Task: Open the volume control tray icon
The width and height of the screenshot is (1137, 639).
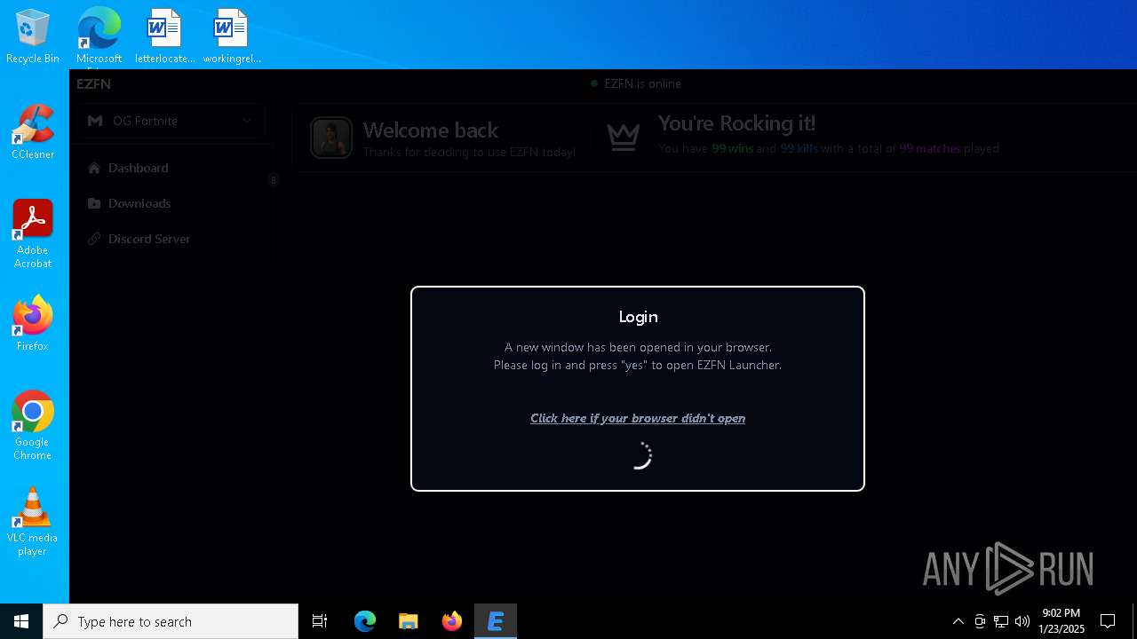Action: coord(1022,621)
